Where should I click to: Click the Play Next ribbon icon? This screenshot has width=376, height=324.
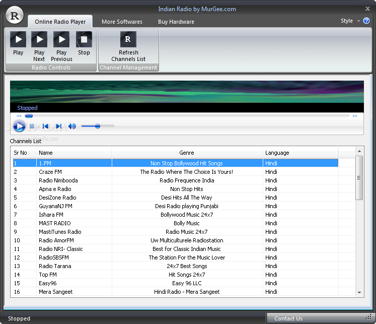39,39
